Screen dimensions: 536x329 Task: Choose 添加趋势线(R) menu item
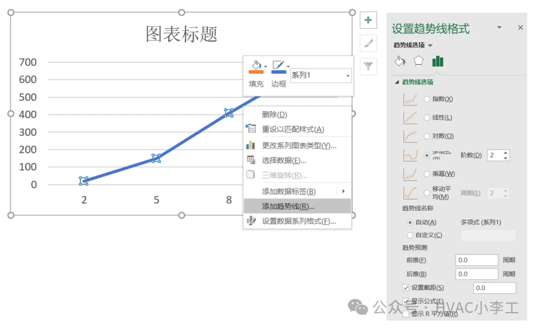coord(297,206)
